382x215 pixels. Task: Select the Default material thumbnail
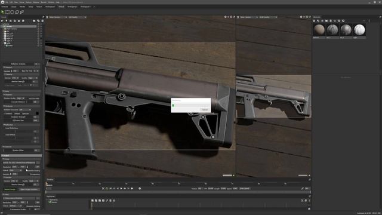tap(319, 30)
